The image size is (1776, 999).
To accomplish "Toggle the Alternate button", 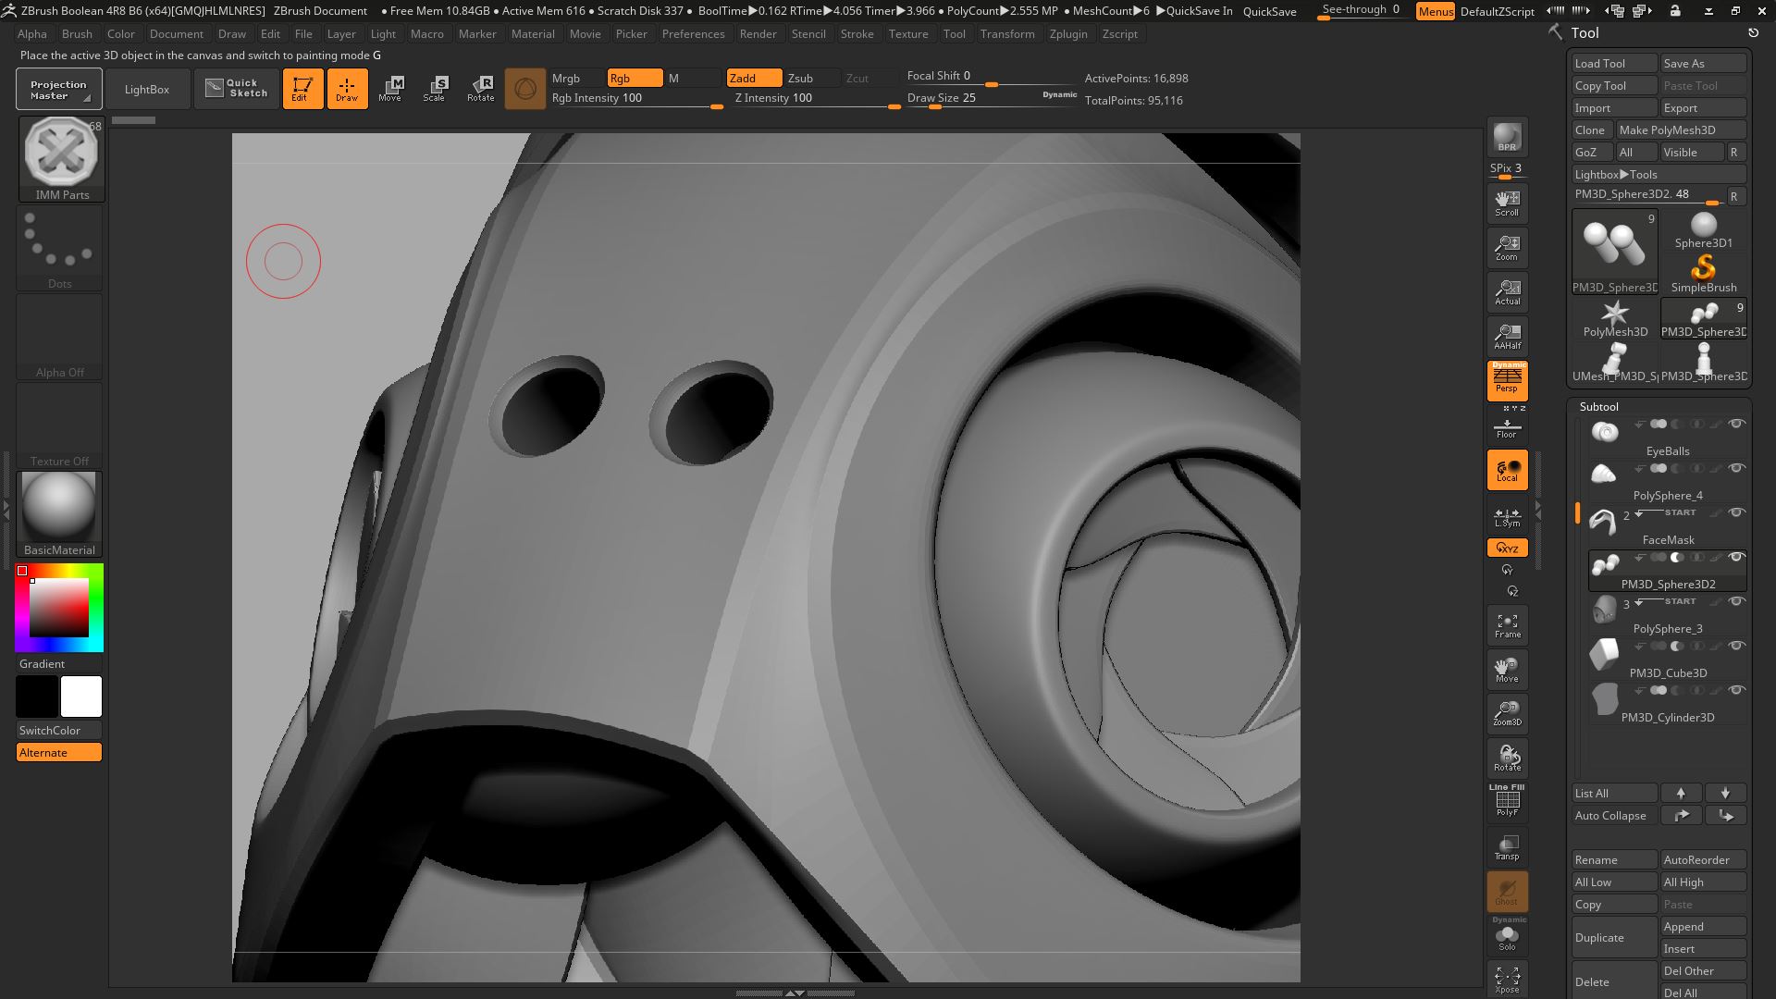I will 59,752.
